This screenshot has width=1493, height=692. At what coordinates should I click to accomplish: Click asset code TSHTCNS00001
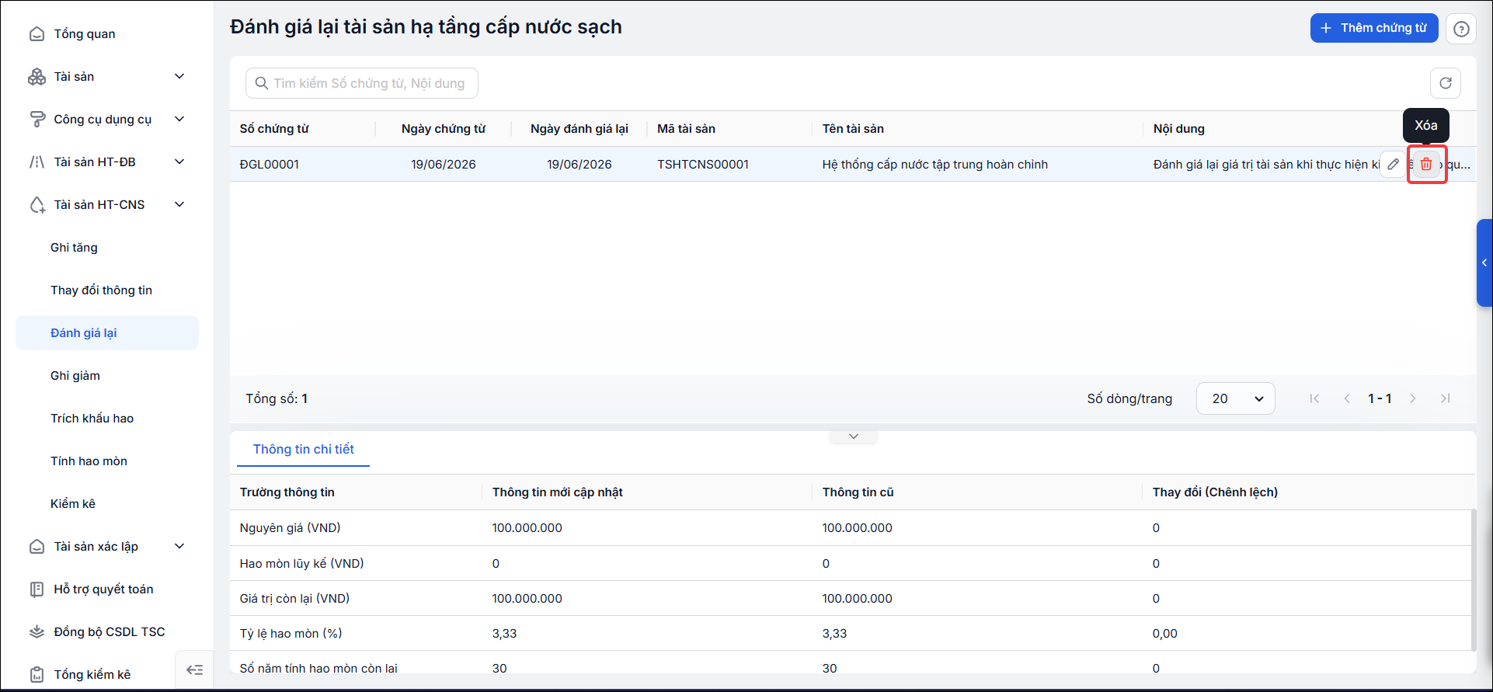point(703,165)
